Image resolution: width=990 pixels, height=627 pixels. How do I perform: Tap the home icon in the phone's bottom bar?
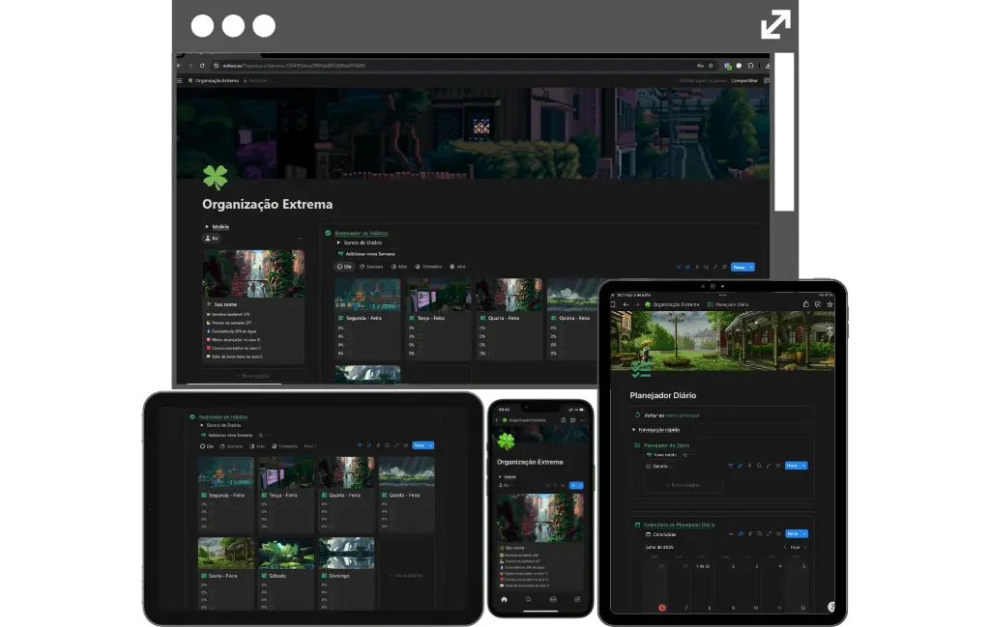[x=504, y=599]
